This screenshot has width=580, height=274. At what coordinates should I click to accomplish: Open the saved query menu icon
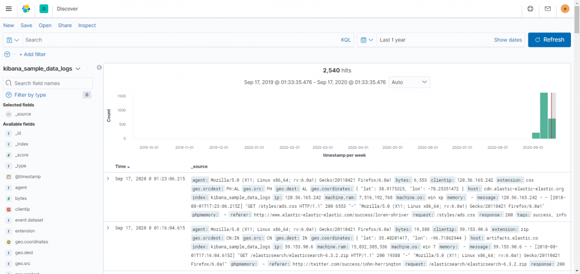click(x=13, y=40)
